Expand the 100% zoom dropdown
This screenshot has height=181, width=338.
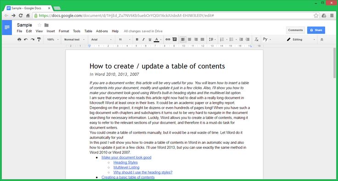pos(53,40)
